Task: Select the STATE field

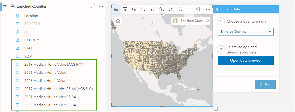Action: (x=29, y=48)
